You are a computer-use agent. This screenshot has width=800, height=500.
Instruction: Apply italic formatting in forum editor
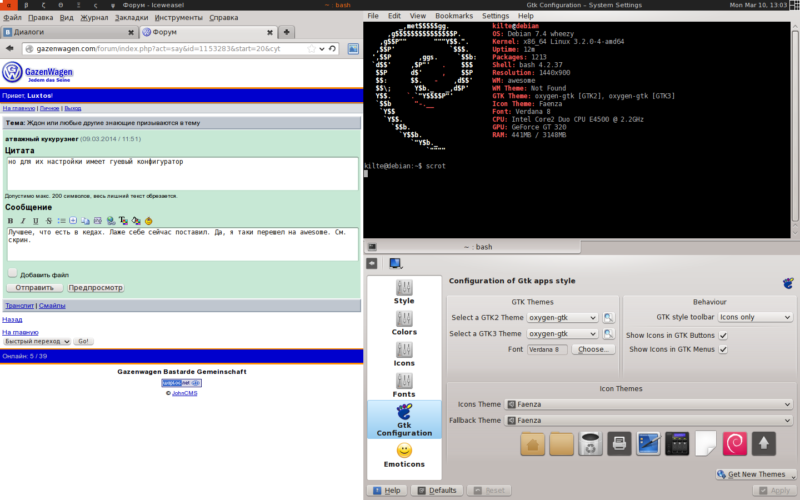pyautogui.click(x=23, y=221)
